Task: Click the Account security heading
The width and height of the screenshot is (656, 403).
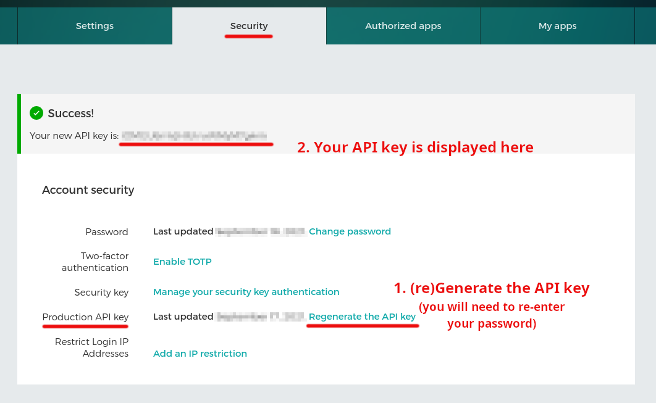Action: point(88,190)
